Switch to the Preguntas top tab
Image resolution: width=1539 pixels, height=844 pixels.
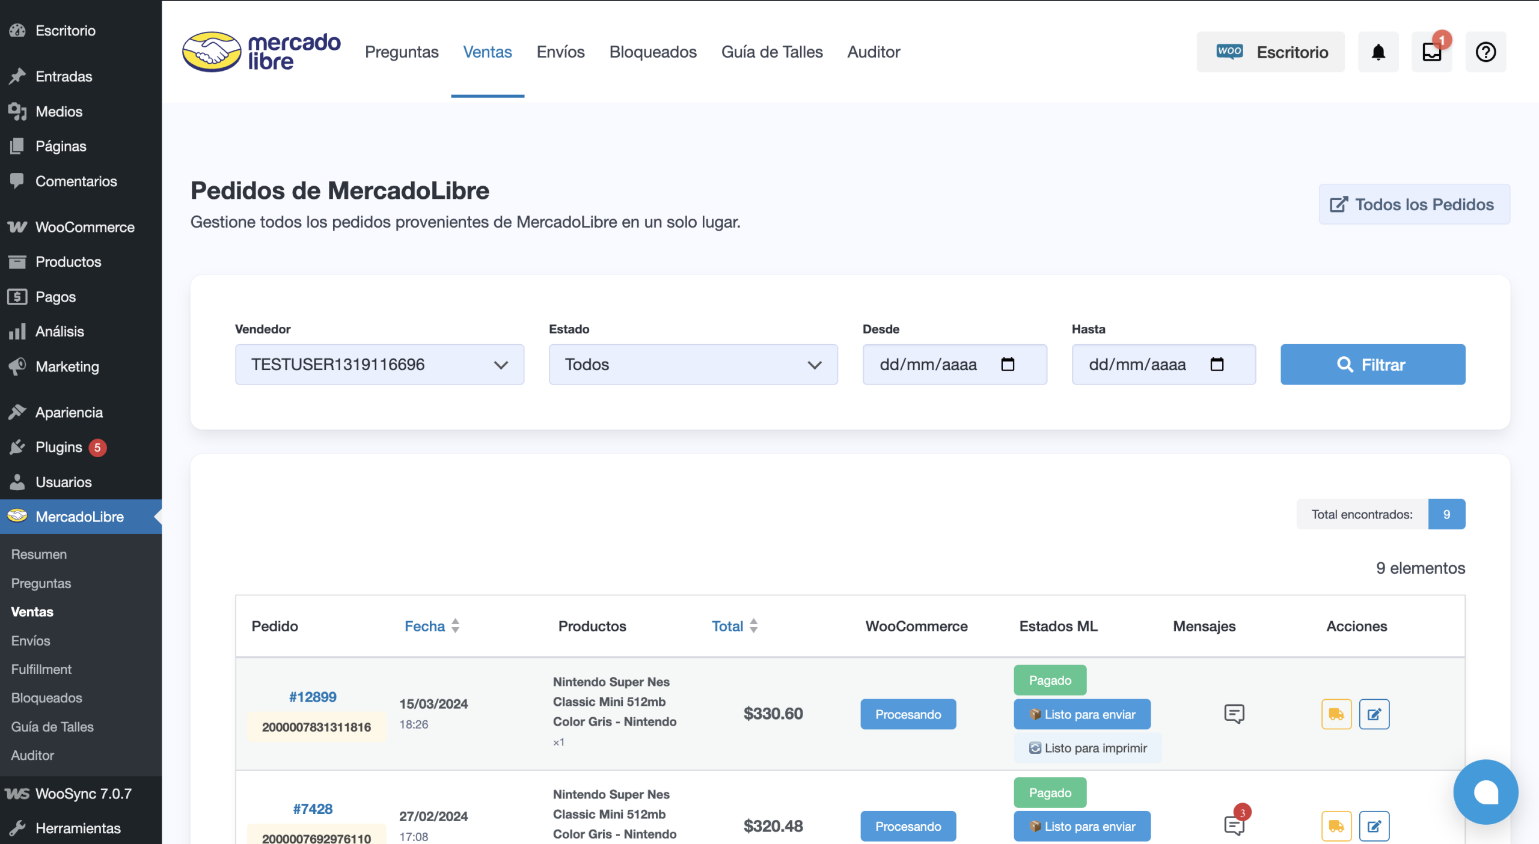coord(402,52)
